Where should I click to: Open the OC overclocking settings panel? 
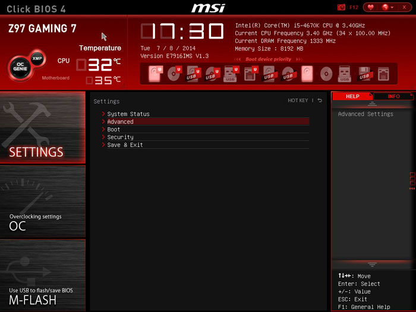43,201
